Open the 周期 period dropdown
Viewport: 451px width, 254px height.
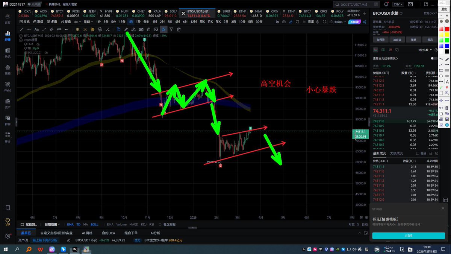tap(88, 22)
